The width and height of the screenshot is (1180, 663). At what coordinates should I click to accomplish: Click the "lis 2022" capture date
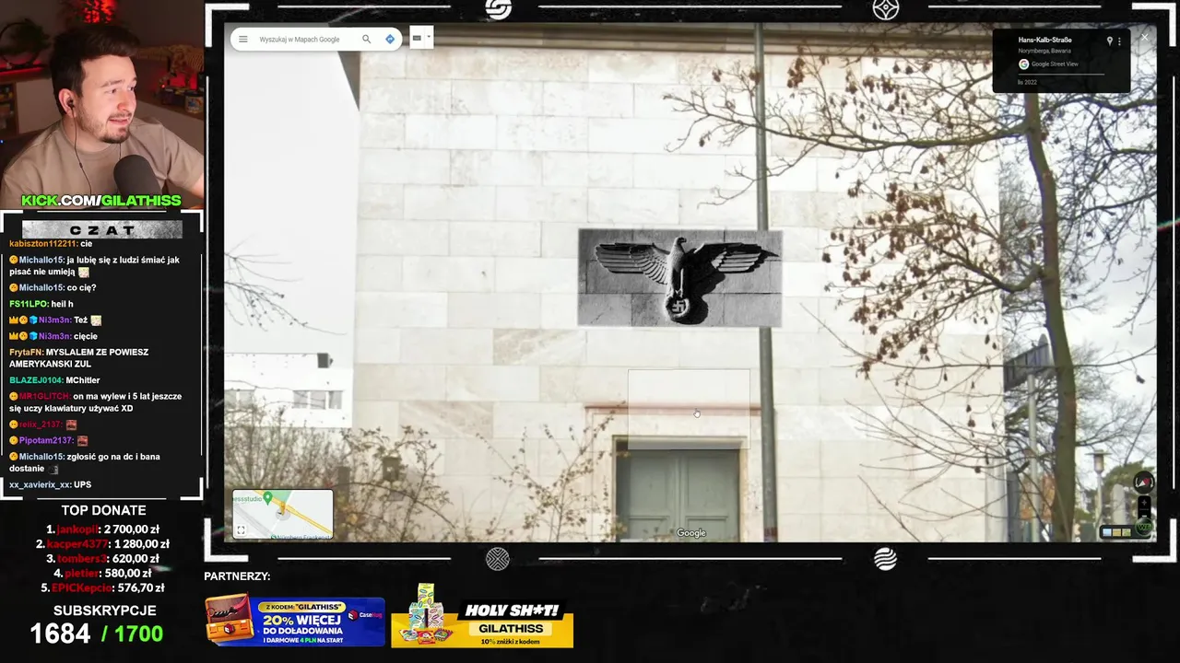(1027, 82)
